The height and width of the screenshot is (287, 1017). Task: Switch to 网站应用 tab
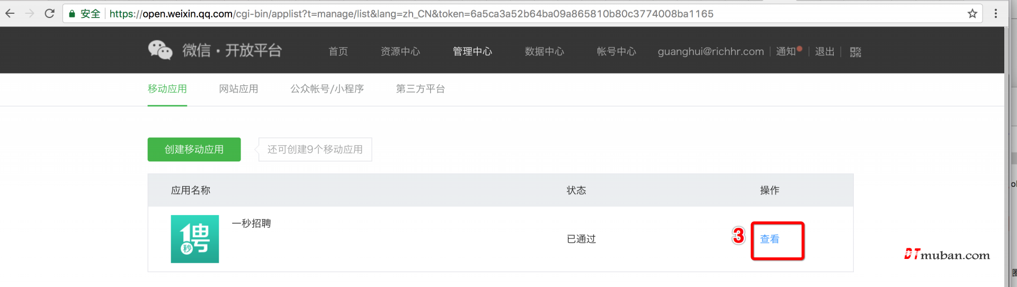238,89
